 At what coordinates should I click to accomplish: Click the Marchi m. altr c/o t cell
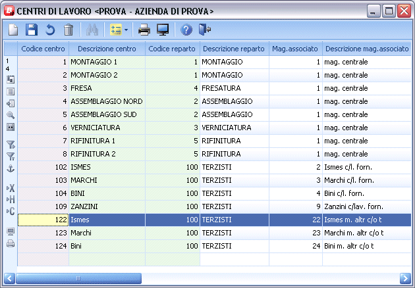[367, 233]
